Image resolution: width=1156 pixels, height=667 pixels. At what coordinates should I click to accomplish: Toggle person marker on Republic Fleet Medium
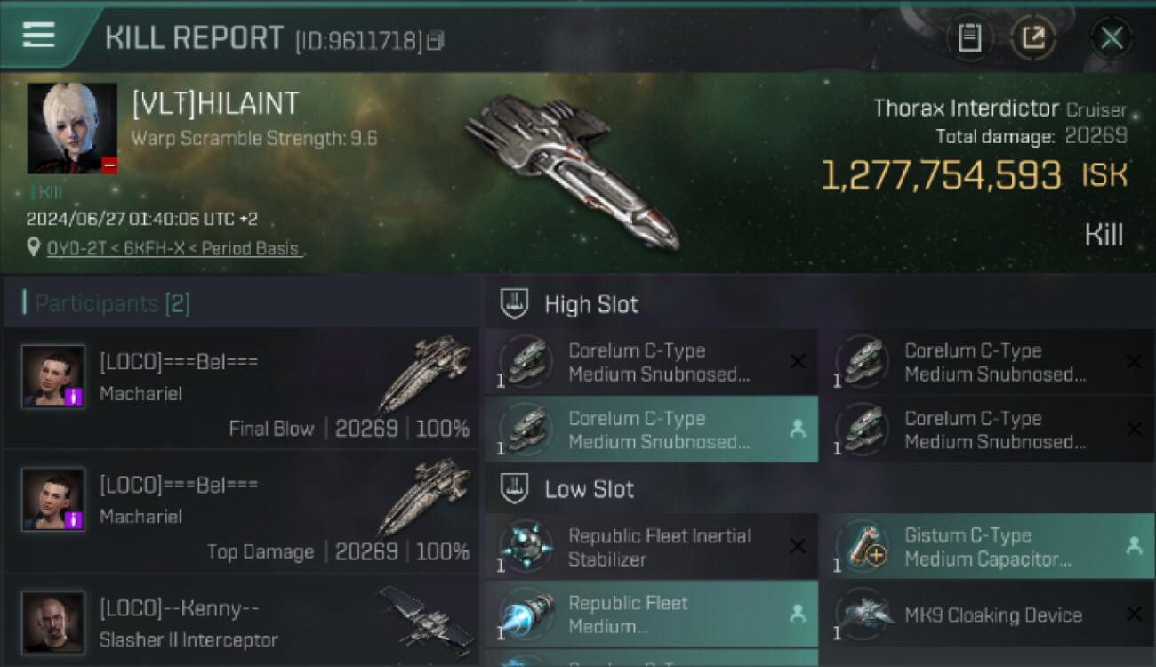[x=798, y=614]
